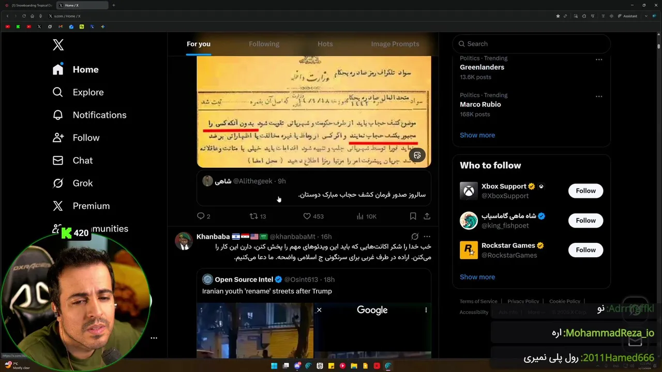Open the green K bookmark
The height and width of the screenshot is (372, 662).
tap(18, 26)
